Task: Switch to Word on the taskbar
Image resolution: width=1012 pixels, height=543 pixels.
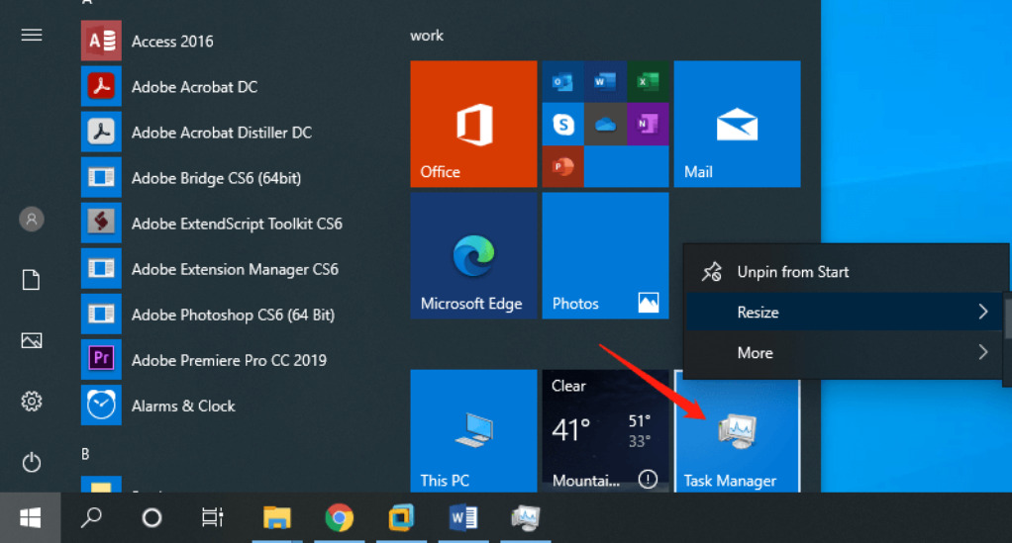Action: [462, 517]
